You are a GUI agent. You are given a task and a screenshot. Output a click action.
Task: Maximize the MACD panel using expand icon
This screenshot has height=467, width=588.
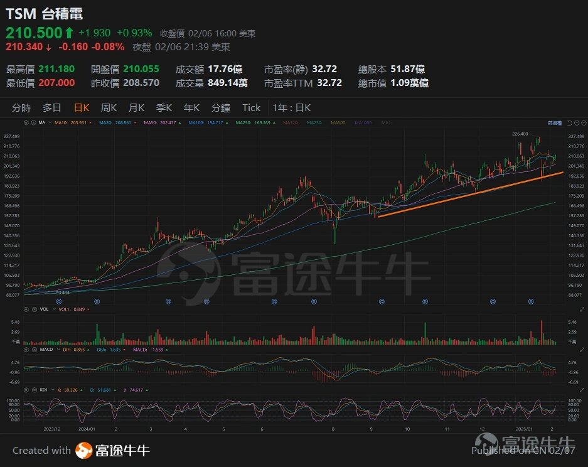point(582,350)
